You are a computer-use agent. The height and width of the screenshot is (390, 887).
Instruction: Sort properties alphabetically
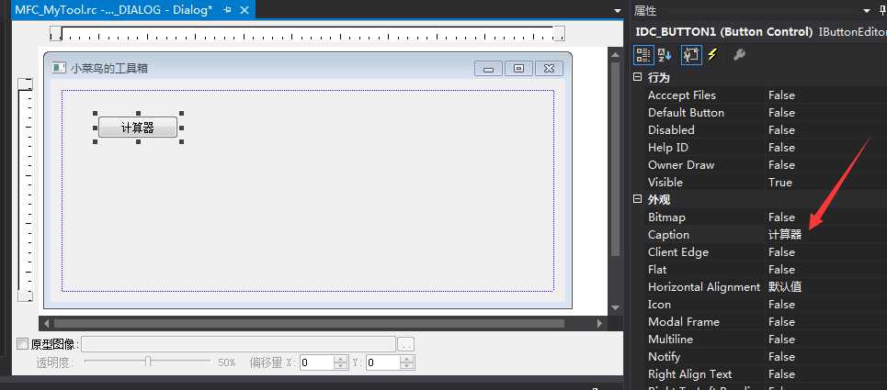665,55
